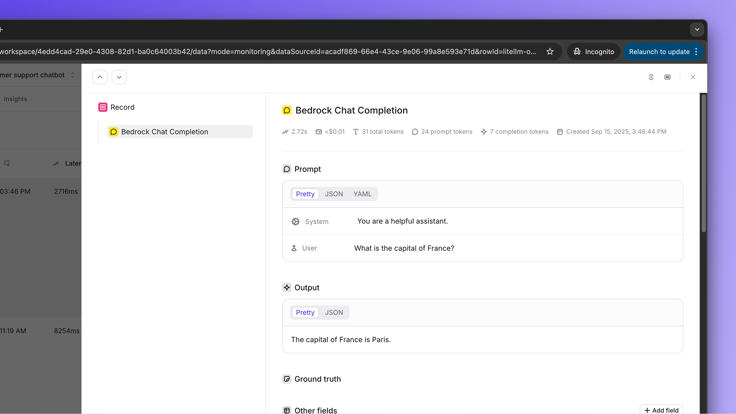This screenshot has height=414, width=736.
Task: Click the output 'The capital of France is Paris.'
Action: coord(341,340)
